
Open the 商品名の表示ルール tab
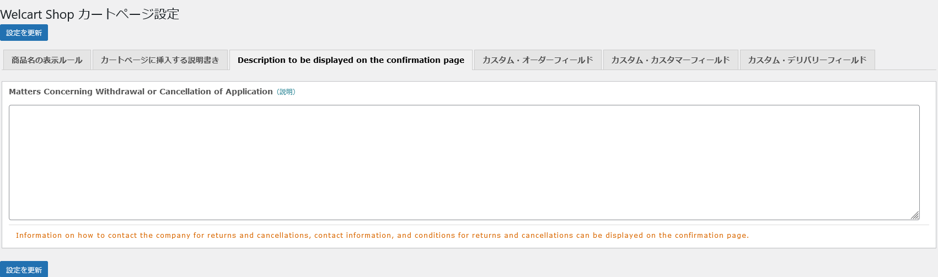tap(47, 60)
